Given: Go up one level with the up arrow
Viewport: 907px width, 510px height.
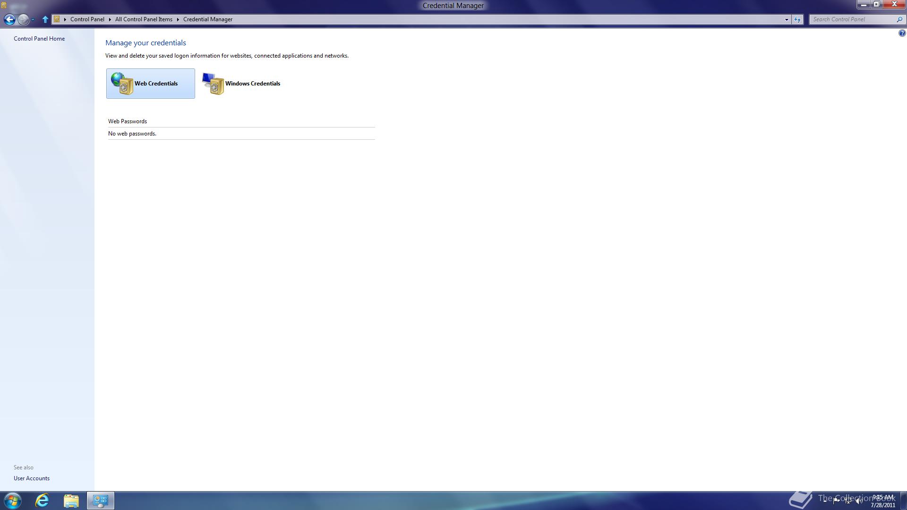Looking at the screenshot, I should point(45,19).
